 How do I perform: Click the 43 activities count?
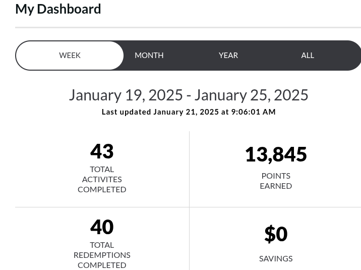click(x=102, y=151)
